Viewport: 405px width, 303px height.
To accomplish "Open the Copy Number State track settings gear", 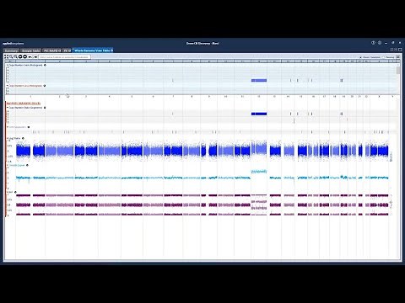I will pos(45,108).
